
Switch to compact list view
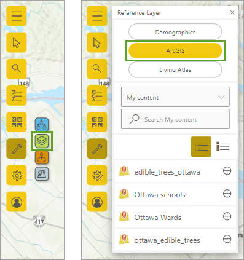click(201, 146)
